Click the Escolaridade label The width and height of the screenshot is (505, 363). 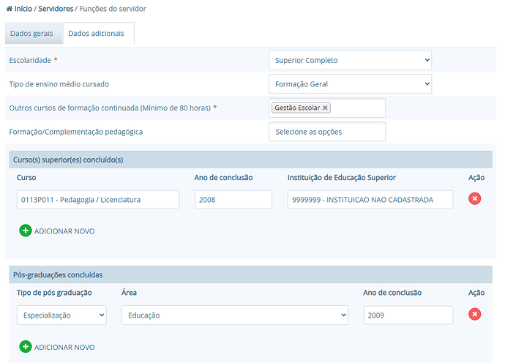pyautogui.click(x=30, y=60)
